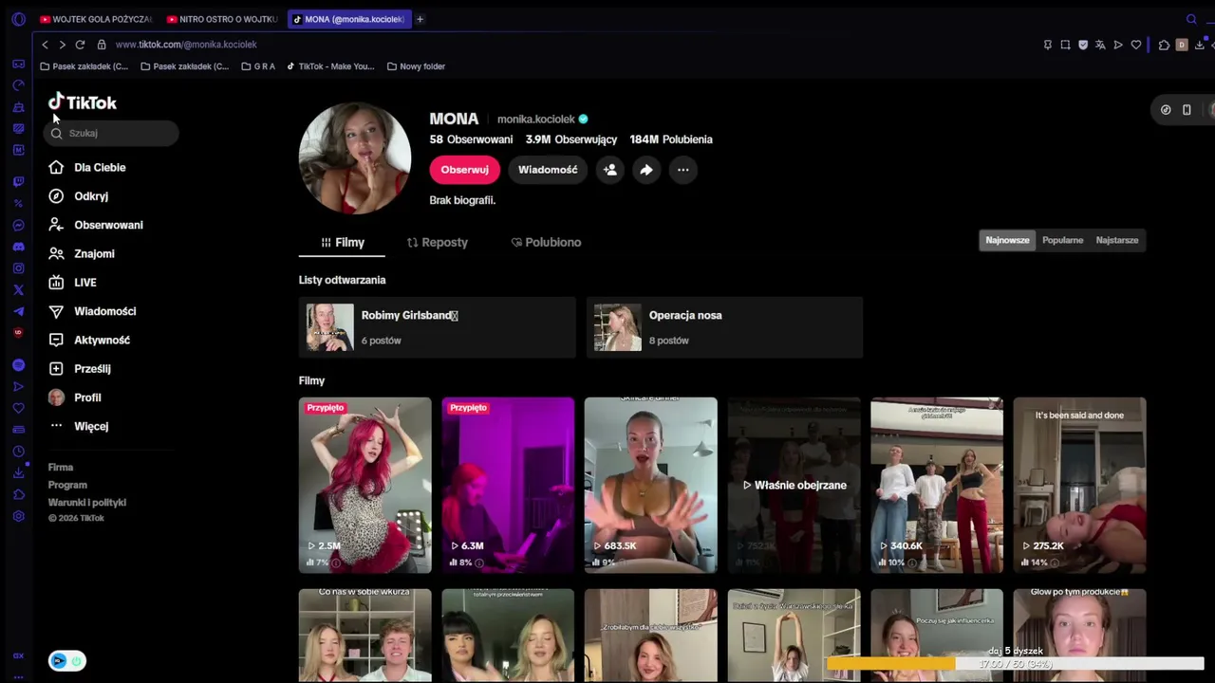This screenshot has width=1215, height=683.
Task: Open the Robimy Girlsband playlist
Action: (x=437, y=327)
